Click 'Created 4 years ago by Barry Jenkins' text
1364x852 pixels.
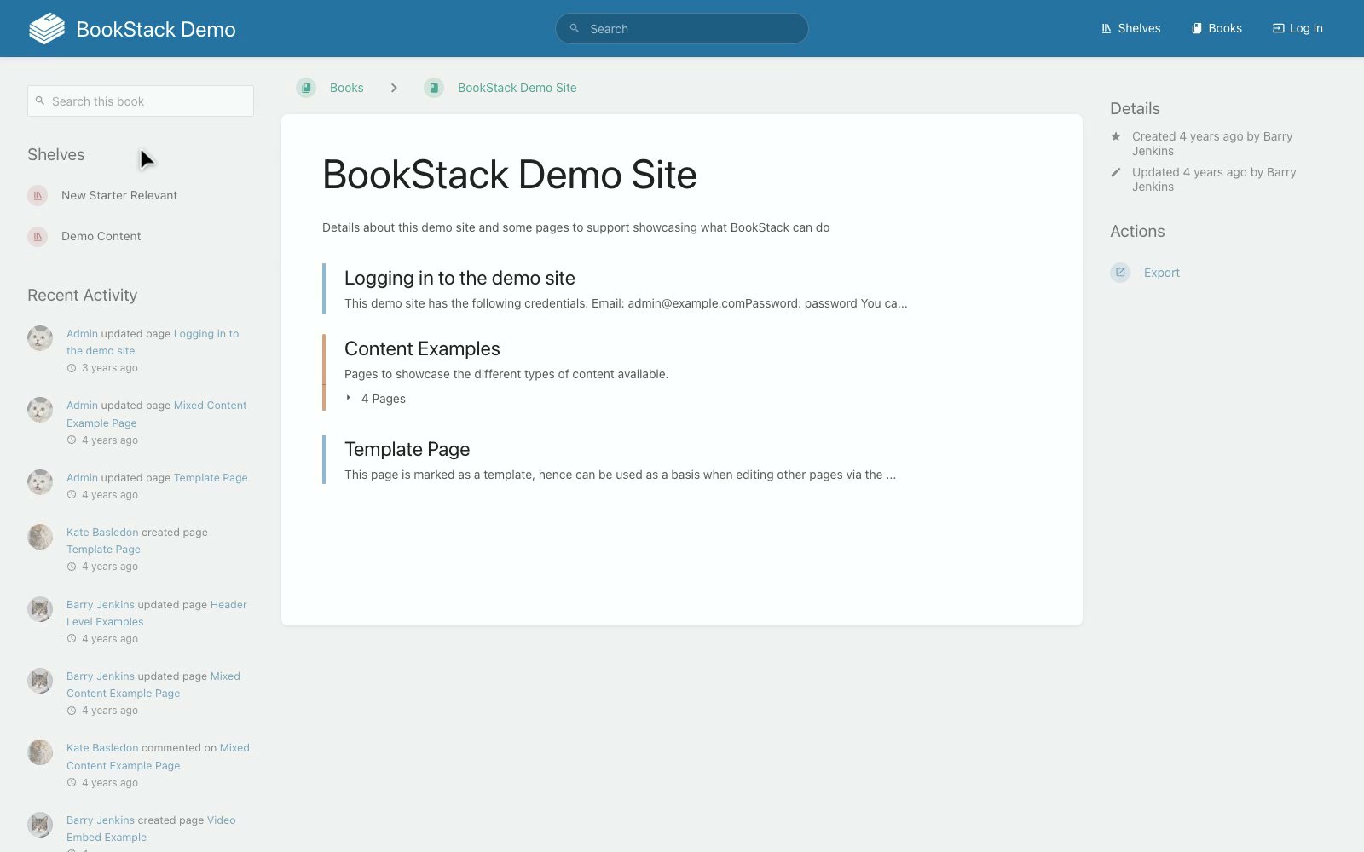click(x=1212, y=143)
